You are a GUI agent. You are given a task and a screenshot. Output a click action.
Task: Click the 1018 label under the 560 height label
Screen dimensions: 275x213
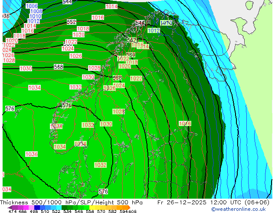(132, 62)
